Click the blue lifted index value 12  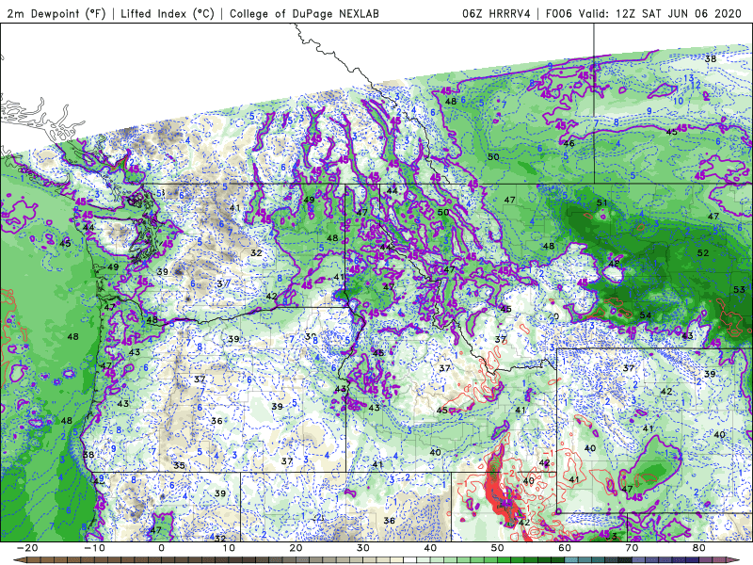(695, 86)
